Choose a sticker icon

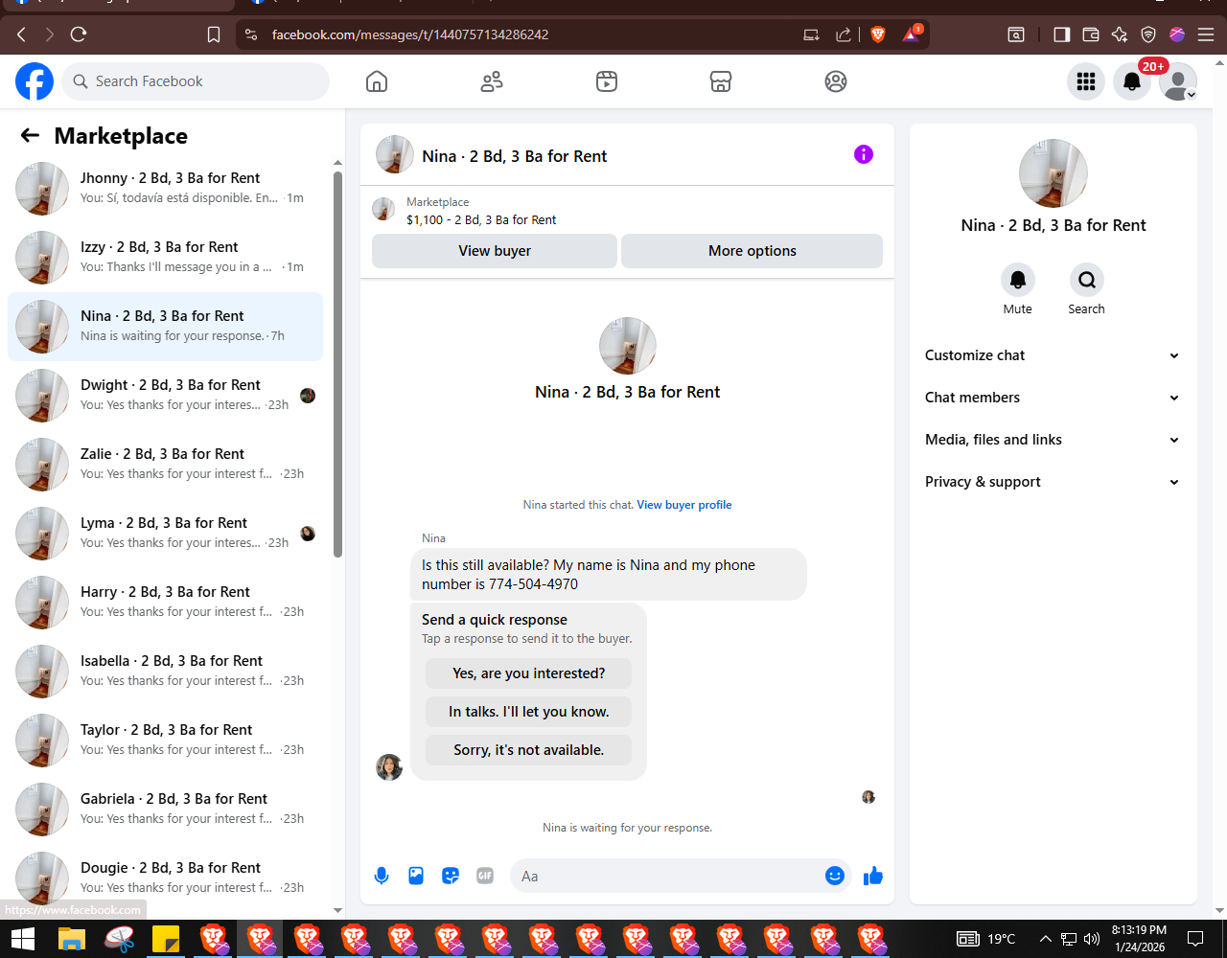pos(451,876)
